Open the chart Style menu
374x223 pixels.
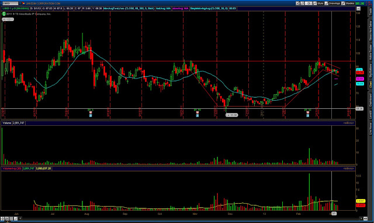[x=320, y=4]
